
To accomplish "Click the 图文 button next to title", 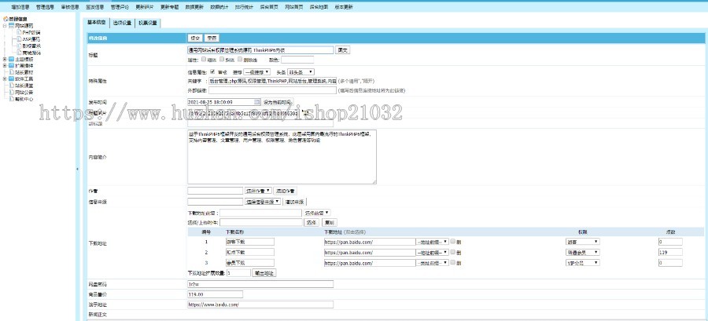I will pyautogui.click(x=343, y=50).
